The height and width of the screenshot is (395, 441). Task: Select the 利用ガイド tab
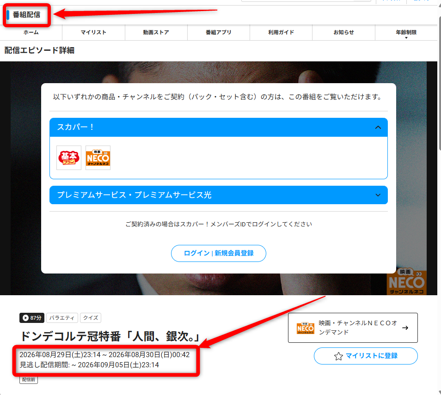pyautogui.click(x=281, y=33)
